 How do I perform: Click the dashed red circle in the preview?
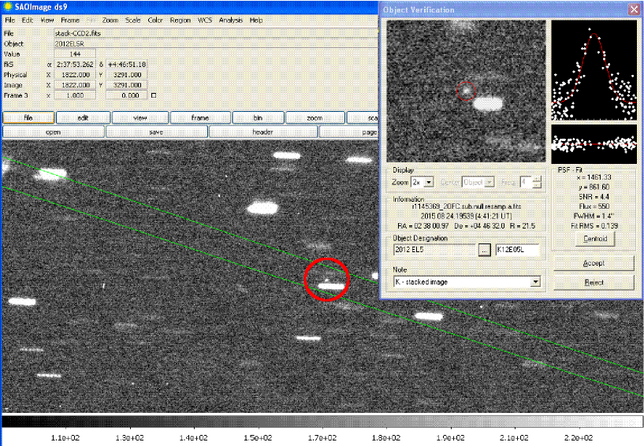(x=466, y=91)
